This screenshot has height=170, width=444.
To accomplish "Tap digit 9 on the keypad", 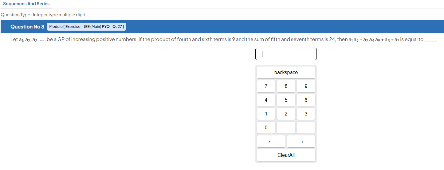I will (306, 86).
